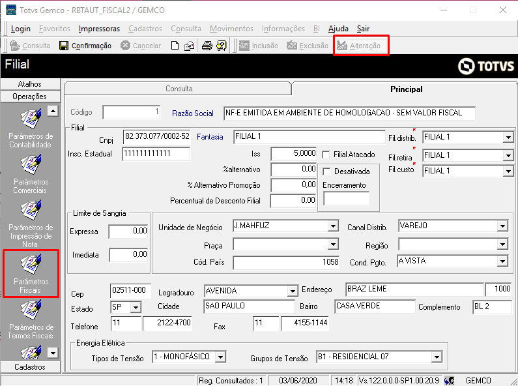Click the Bairro field CASA VERDE
The image size is (518, 386).
[x=375, y=306]
